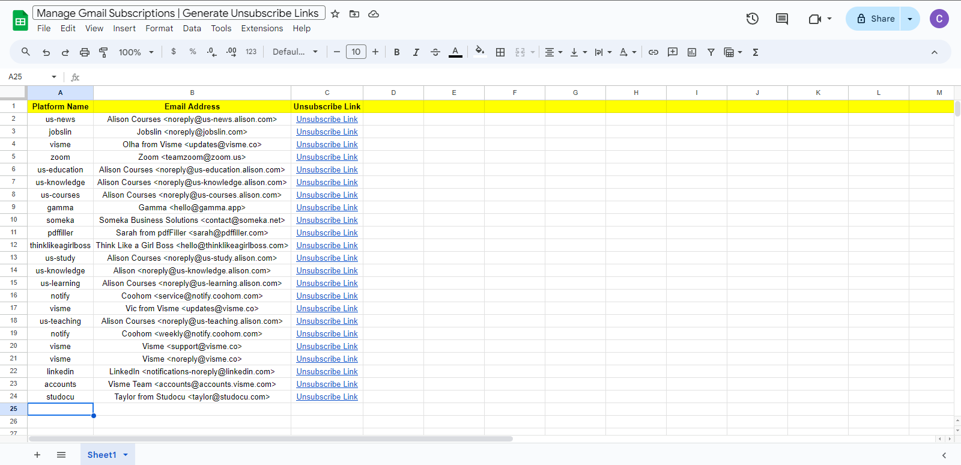The width and height of the screenshot is (961, 465).
Task: Open the Google account avatar
Action: (939, 19)
